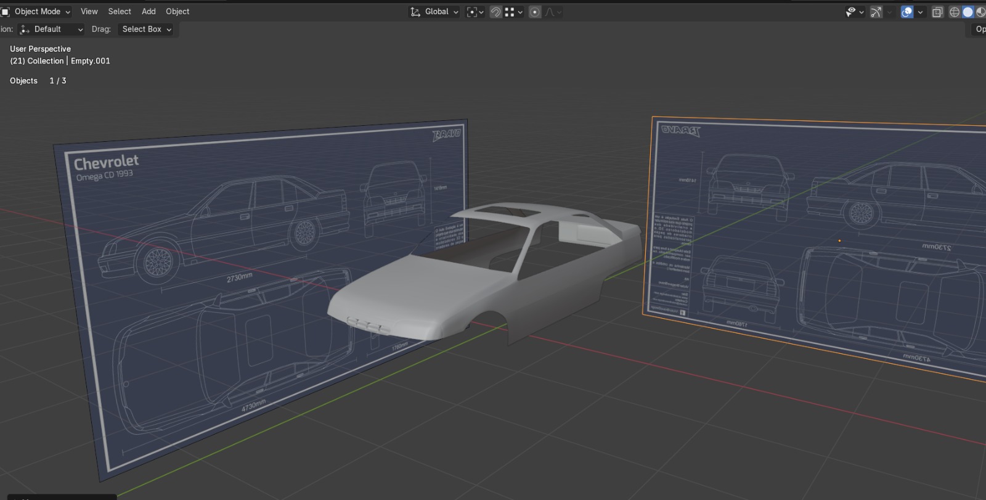
Task: Toggle proportional editing
Action: point(535,12)
